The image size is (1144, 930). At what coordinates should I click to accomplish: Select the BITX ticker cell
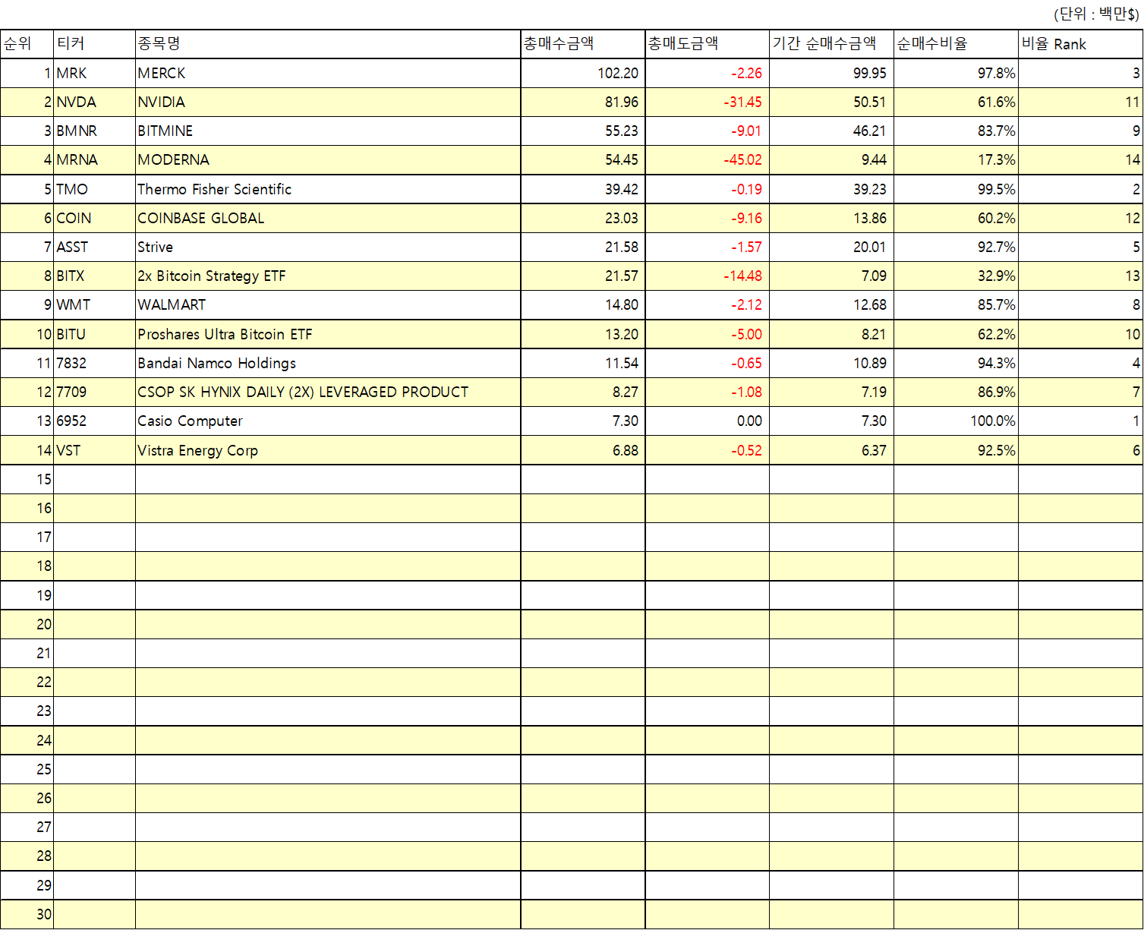95,276
